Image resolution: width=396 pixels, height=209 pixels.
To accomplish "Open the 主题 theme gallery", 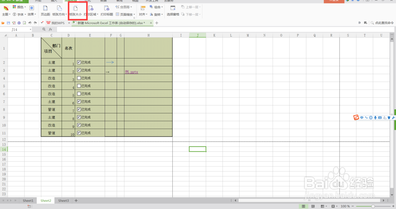I will [6, 11].
